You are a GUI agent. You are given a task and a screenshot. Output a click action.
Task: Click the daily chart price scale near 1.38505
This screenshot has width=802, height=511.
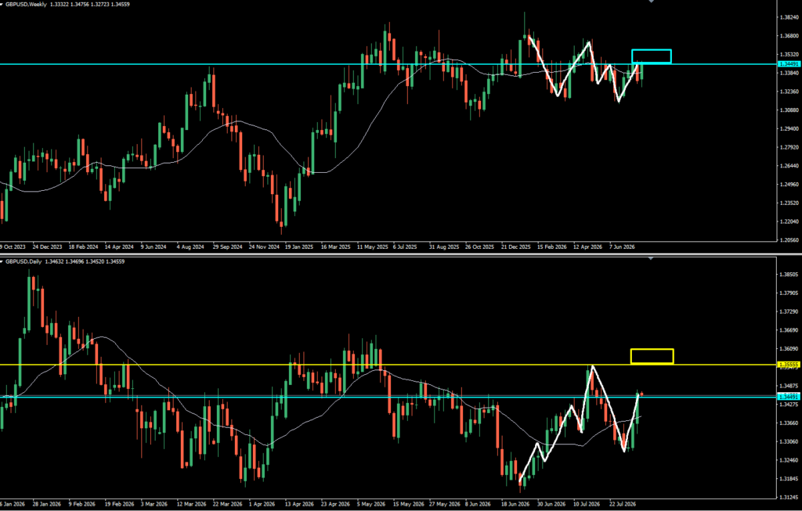pyautogui.click(x=789, y=275)
